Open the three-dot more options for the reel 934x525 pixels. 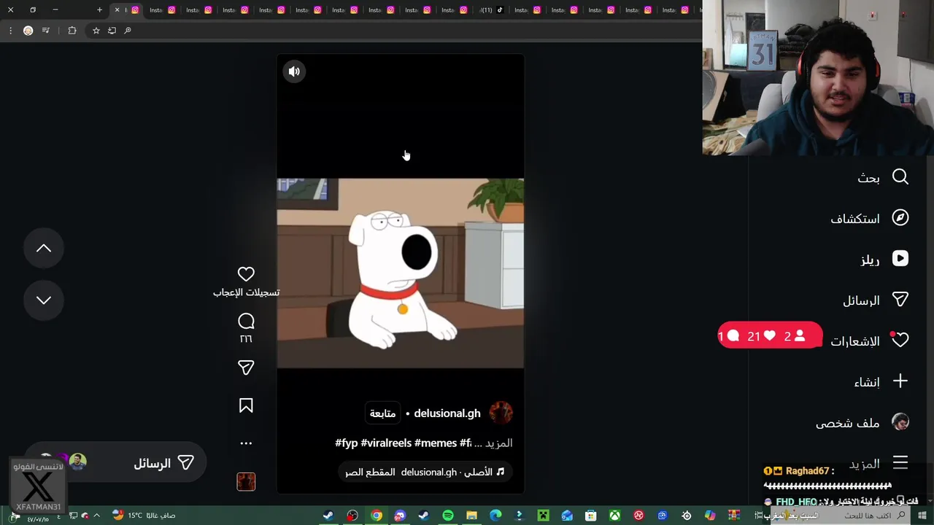click(x=246, y=443)
